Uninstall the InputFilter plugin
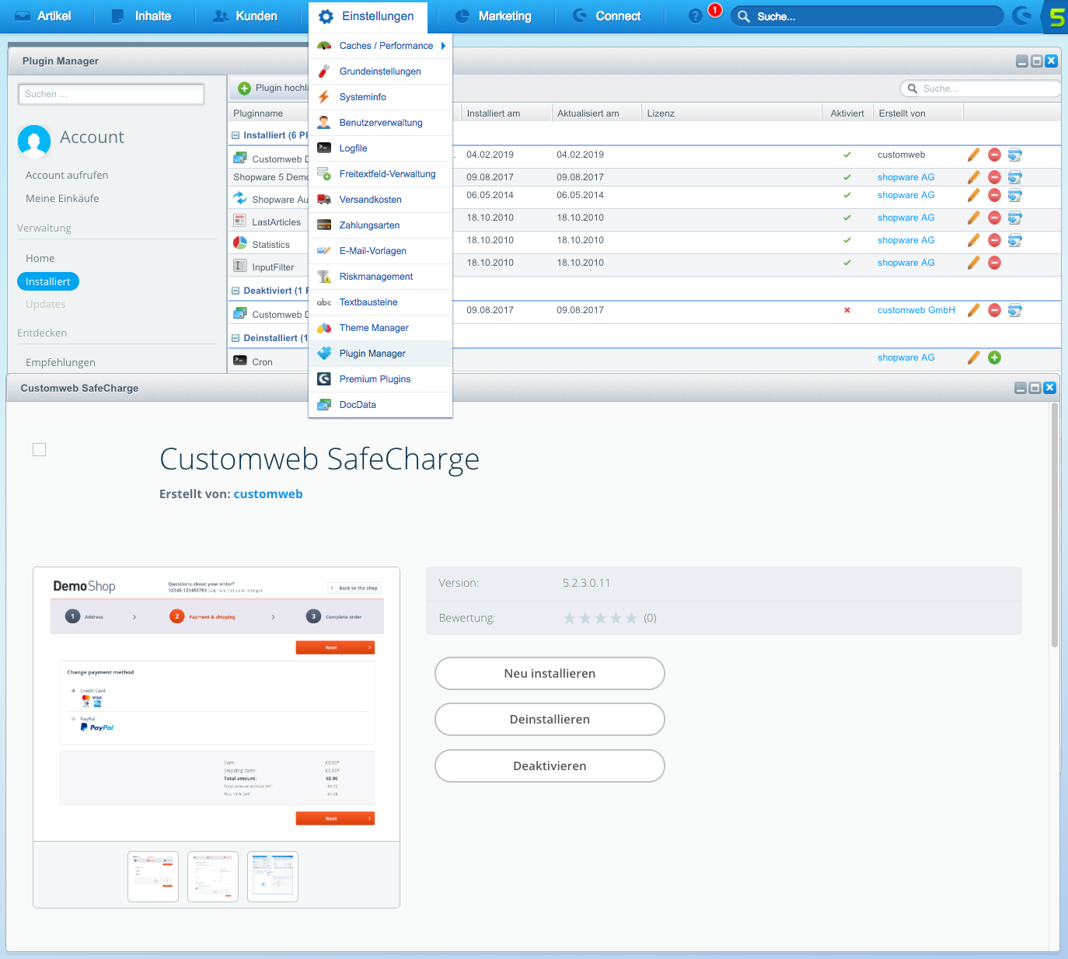1068x959 pixels. point(994,263)
